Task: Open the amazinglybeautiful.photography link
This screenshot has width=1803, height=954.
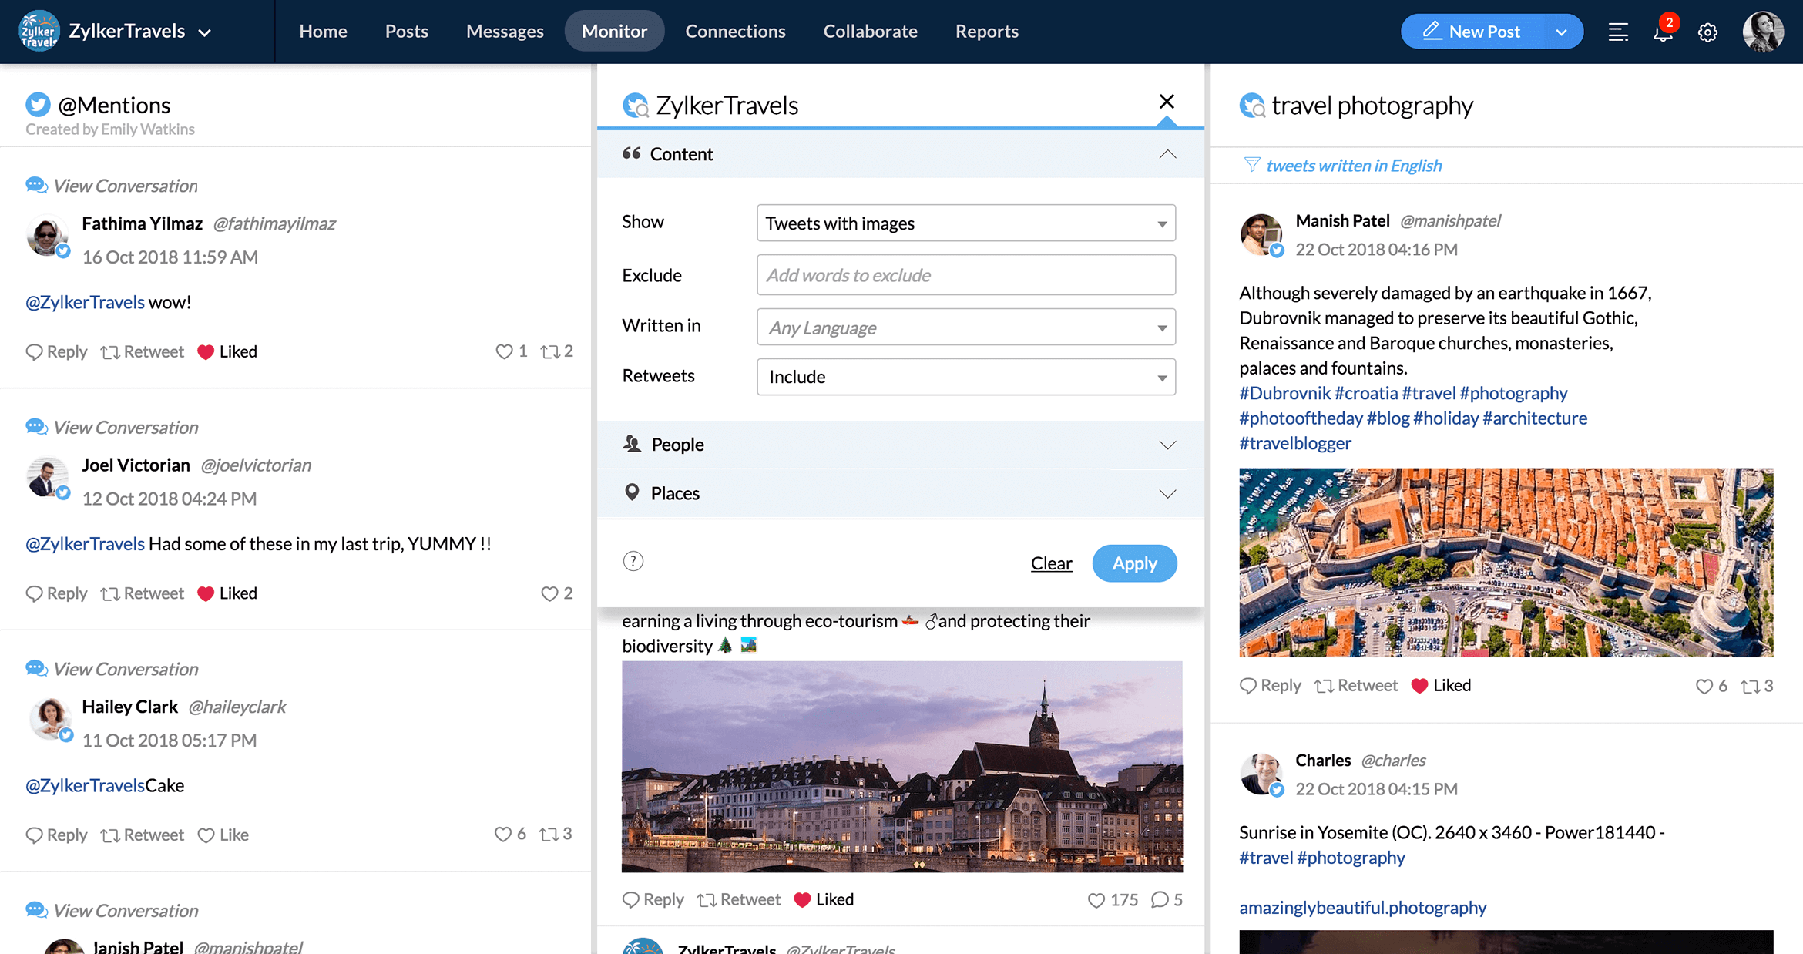Action: coord(1362,907)
